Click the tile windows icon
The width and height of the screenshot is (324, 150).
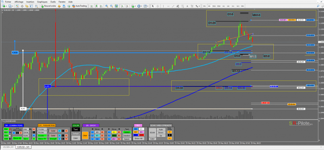[116, 6]
